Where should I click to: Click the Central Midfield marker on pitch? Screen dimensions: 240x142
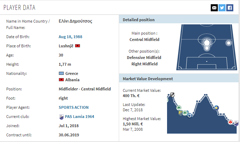click(207, 42)
